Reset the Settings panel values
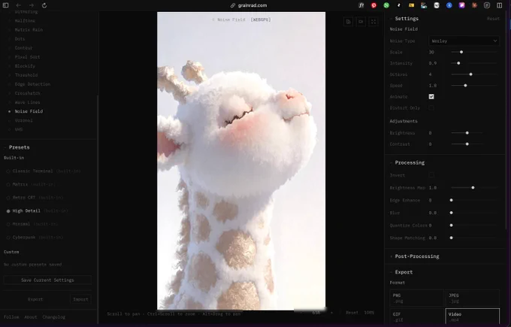The image size is (511, 327). (493, 19)
